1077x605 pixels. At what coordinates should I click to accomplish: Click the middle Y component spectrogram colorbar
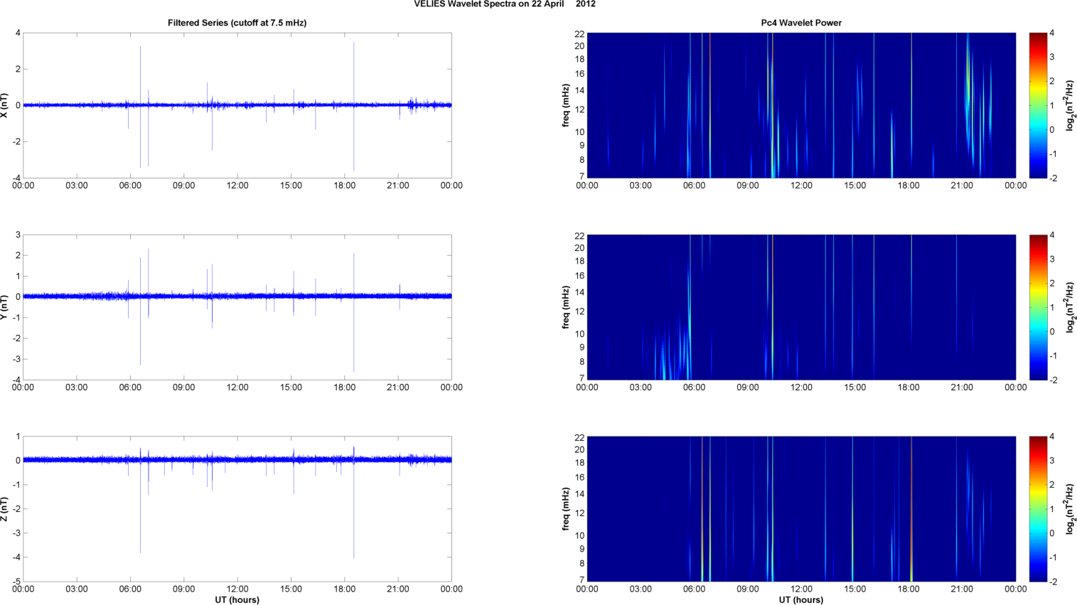click(1038, 307)
